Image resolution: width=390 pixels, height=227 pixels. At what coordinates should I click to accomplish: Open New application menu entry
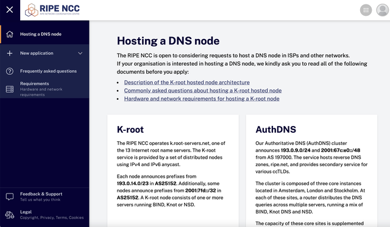(x=44, y=53)
